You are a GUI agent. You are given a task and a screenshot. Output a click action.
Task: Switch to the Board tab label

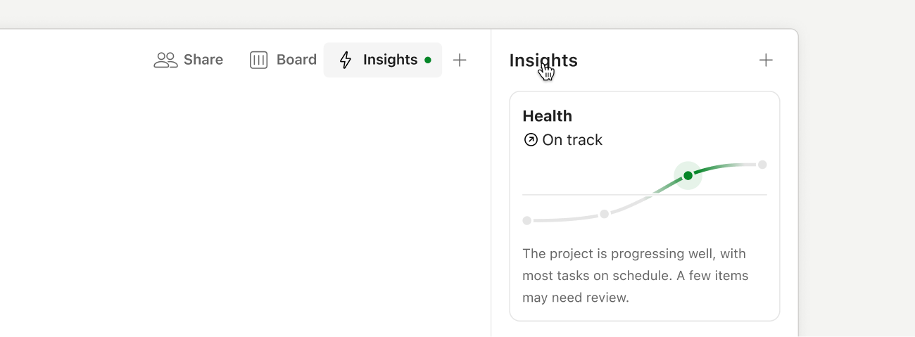[x=296, y=60]
